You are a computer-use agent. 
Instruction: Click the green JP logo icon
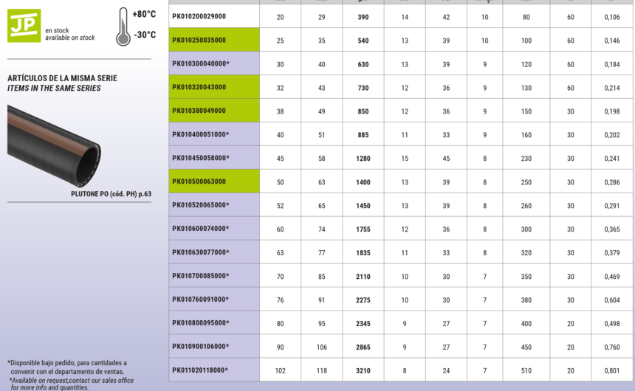(24, 25)
